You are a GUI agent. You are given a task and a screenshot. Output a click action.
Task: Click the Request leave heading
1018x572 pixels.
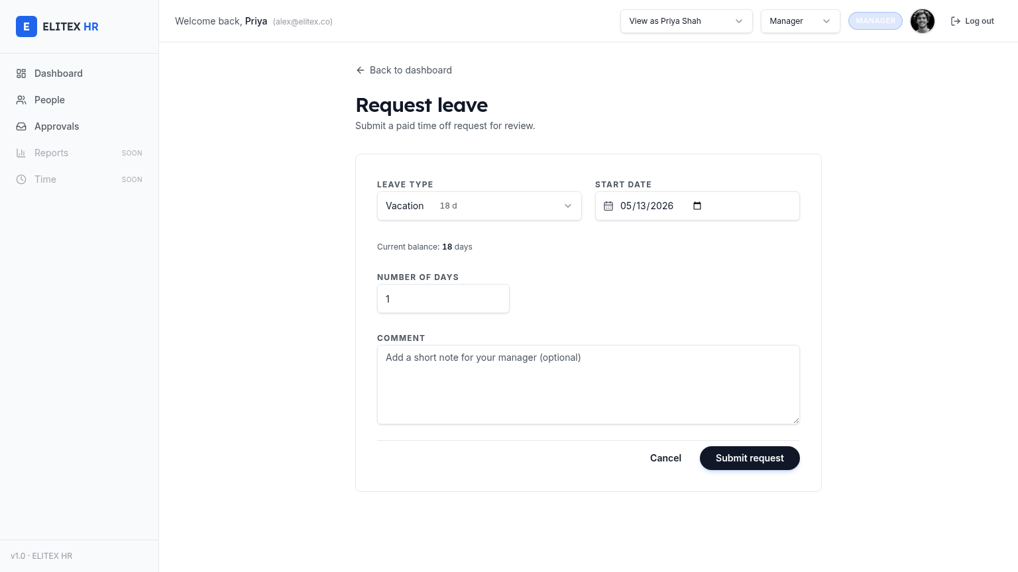422,105
